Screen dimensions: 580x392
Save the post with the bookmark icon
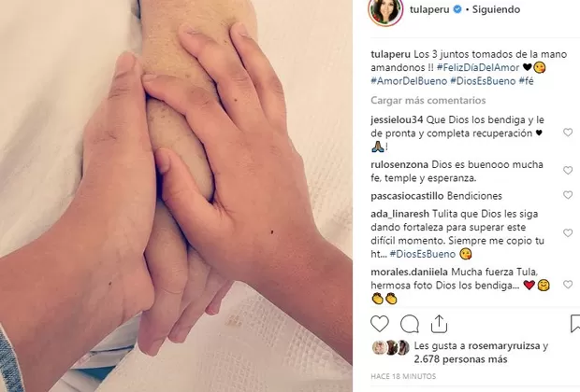click(575, 324)
